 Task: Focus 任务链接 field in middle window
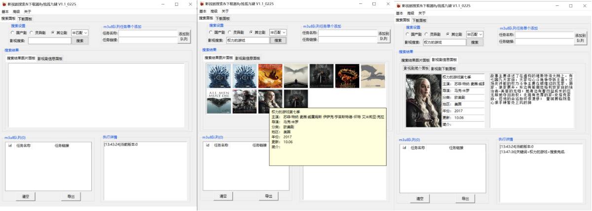pyautogui.click(x=347, y=40)
